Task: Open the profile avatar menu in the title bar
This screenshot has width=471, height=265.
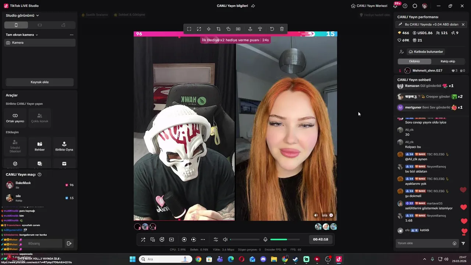Action: click(425, 6)
